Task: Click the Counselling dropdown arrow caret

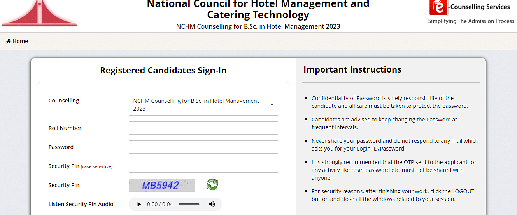Action: click(x=272, y=105)
